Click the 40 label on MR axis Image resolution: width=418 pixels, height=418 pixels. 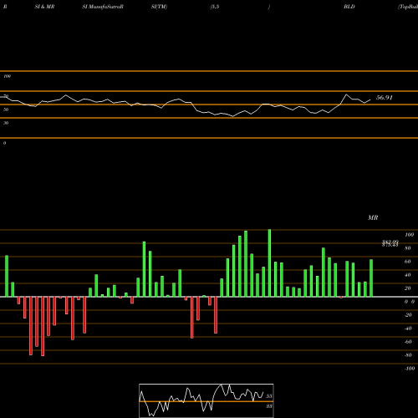(408, 275)
